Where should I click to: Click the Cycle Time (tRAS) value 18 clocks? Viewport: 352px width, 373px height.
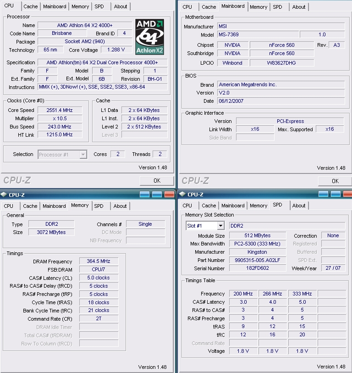coord(99,302)
